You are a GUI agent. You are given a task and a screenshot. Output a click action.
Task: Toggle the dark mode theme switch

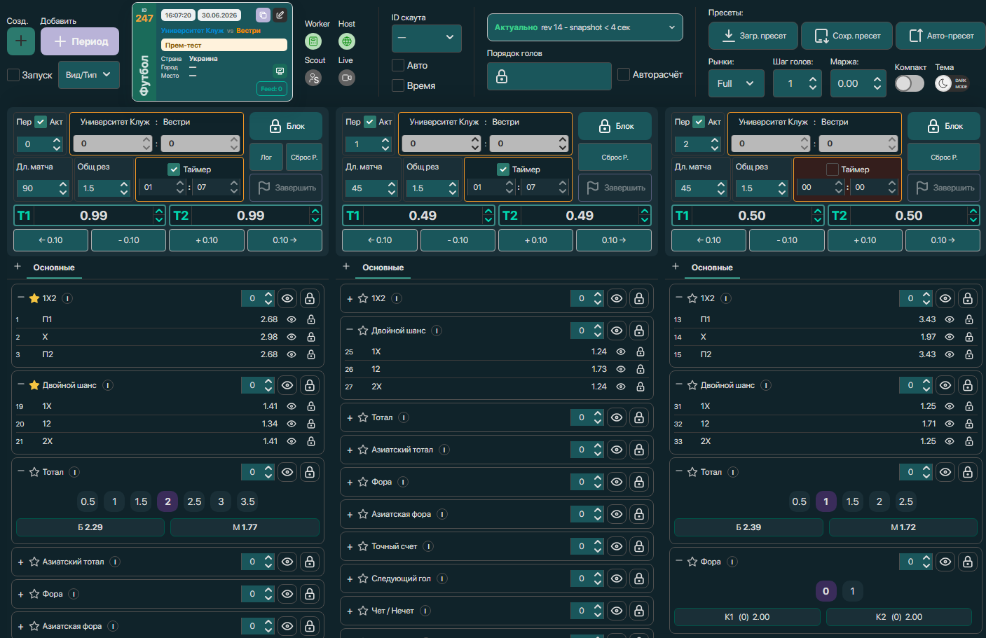click(x=952, y=83)
